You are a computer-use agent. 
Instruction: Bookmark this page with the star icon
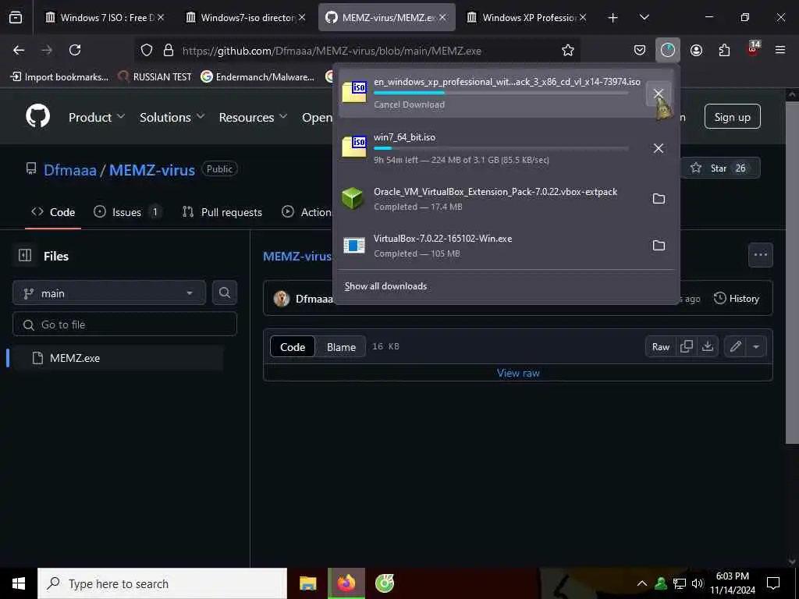point(568,50)
